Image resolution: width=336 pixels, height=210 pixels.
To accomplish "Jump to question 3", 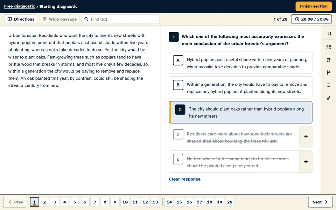I will (x=55, y=202).
